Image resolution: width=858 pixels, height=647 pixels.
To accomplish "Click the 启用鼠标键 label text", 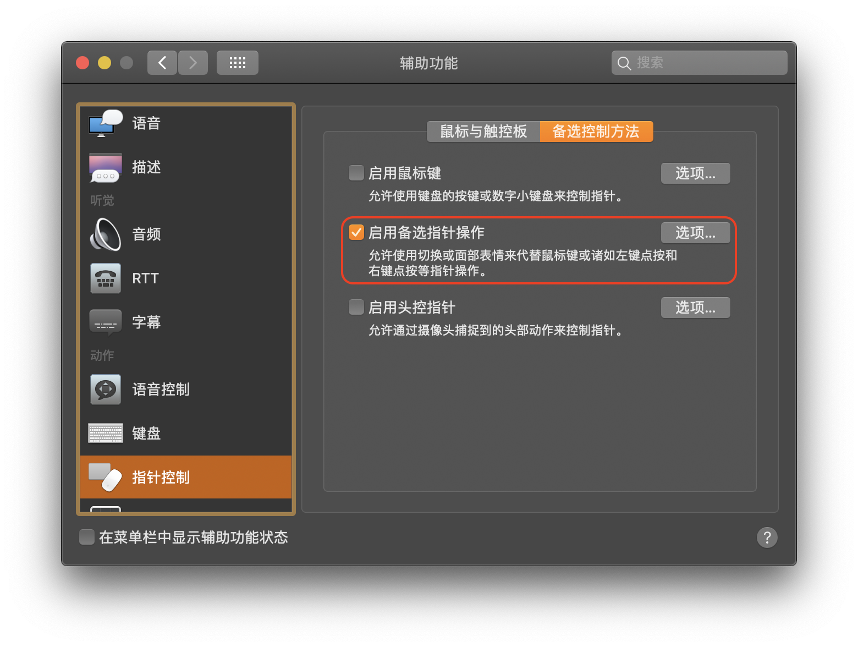I will [x=405, y=173].
